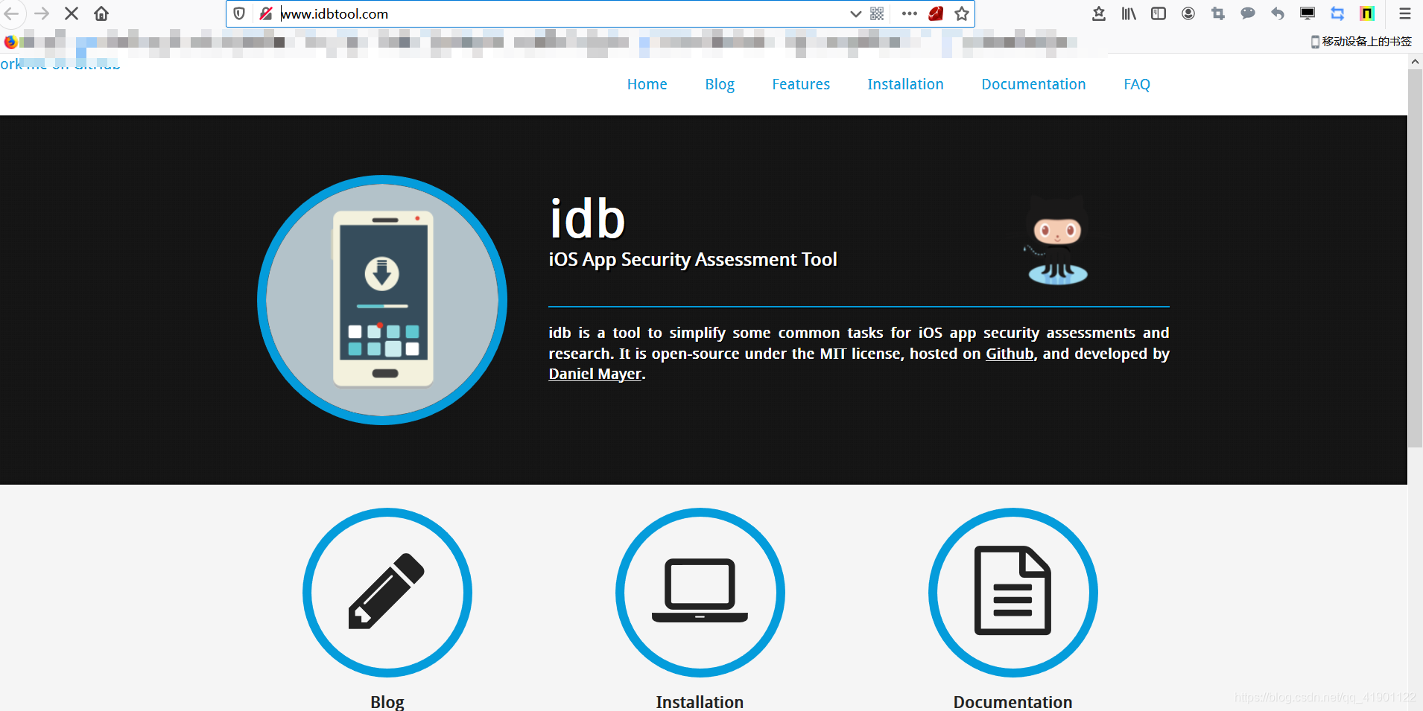Click the Documentation file circle icon
This screenshot has height=711, width=1423.
(x=1013, y=593)
